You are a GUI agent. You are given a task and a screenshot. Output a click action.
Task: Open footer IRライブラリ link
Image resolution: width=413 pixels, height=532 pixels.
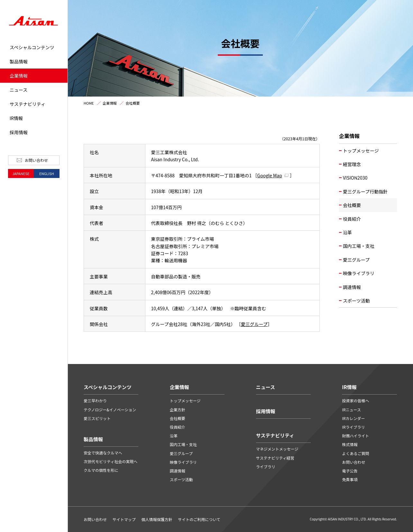click(x=353, y=427)
